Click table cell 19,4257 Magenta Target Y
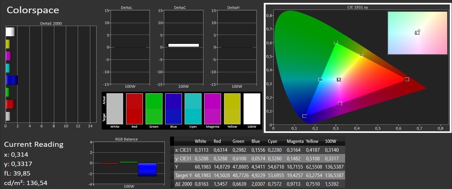Image resolution: width=452 pixels, height=189 pixels. click(x=295, y=175)
